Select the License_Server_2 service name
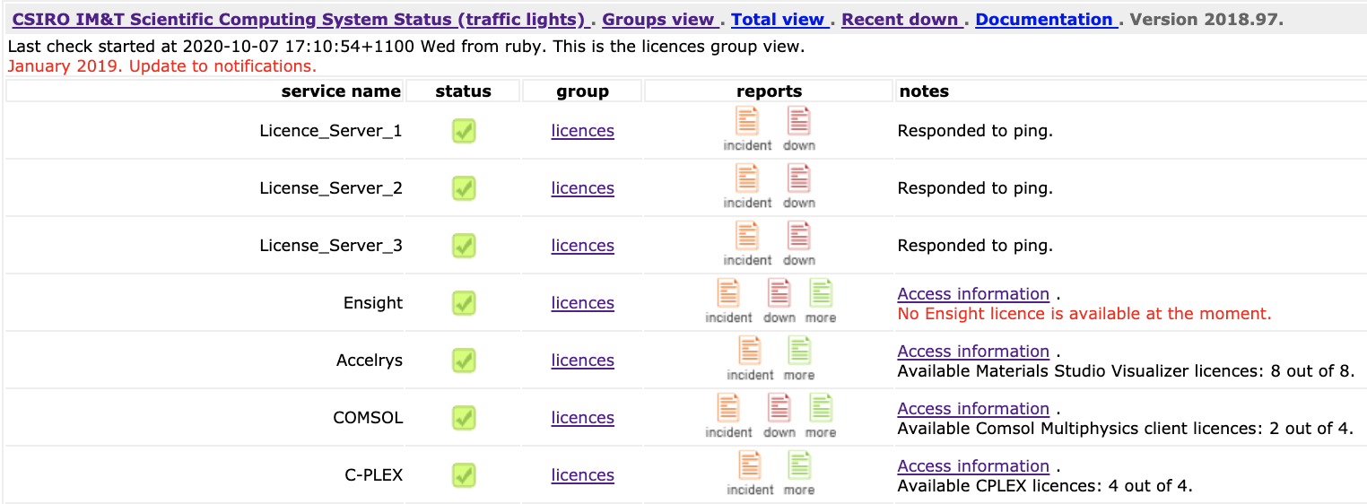Viewport: 1367px width, 504px height. (x=331, y=188)
